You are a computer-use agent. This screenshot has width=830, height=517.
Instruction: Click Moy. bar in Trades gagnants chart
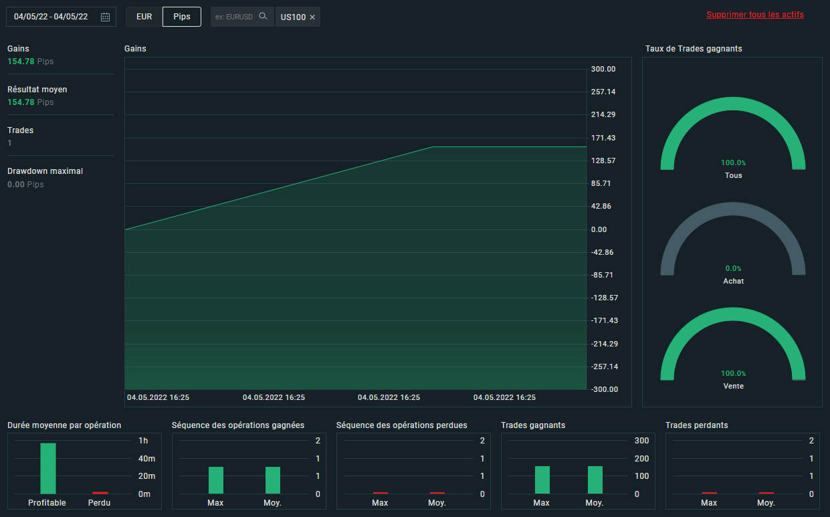click(595, 480)
